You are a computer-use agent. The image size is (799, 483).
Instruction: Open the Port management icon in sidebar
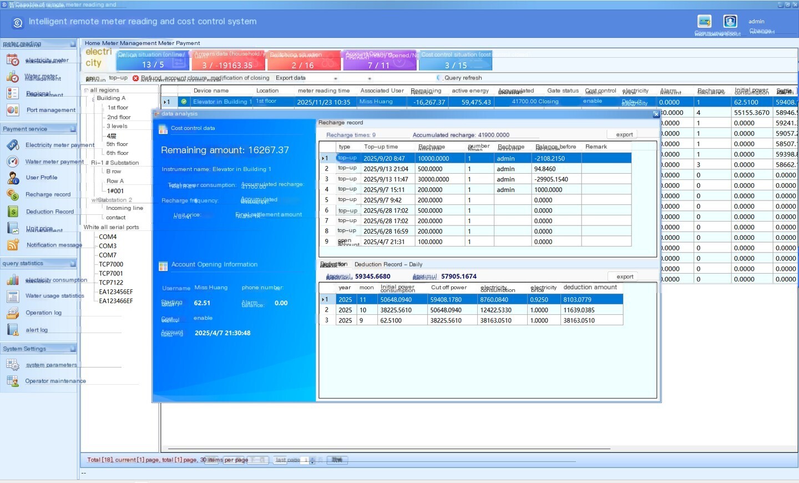pyautogui.click(x=12, y=110)
